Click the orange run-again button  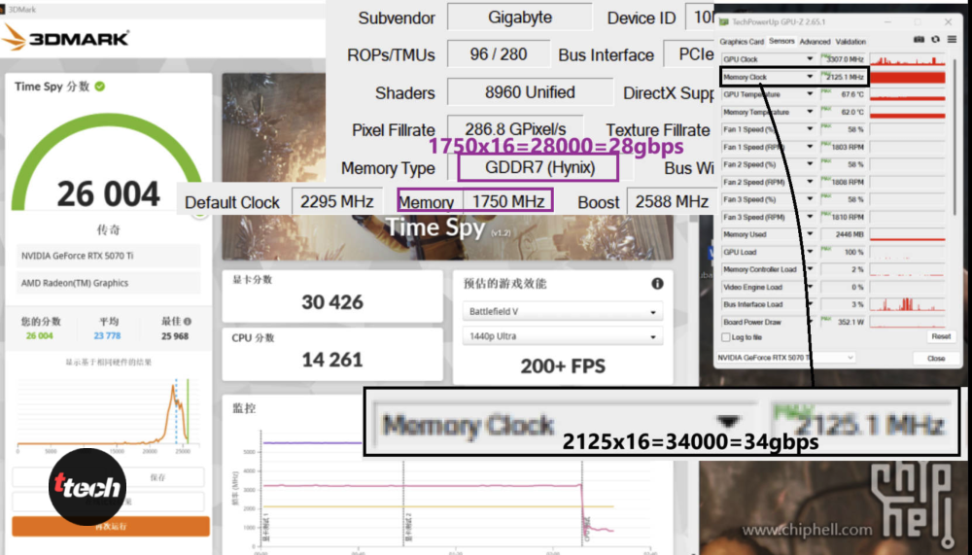click(x=110, y=526)
